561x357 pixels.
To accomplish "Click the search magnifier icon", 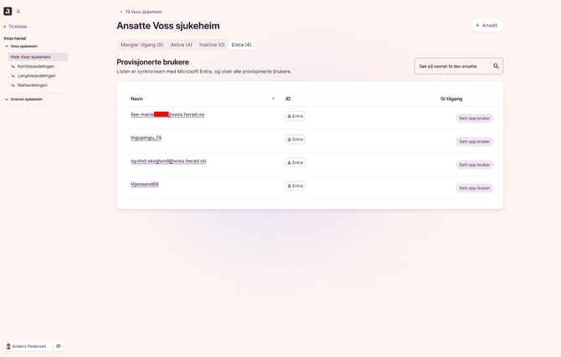I will coord(496,66).
